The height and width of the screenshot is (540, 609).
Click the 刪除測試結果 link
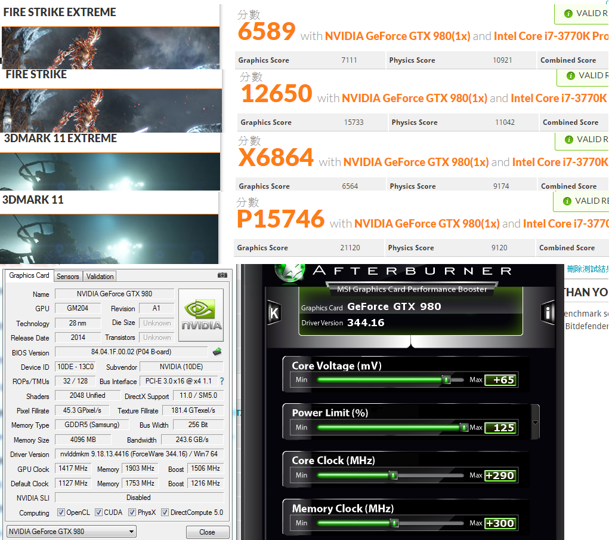coord(588,269)
